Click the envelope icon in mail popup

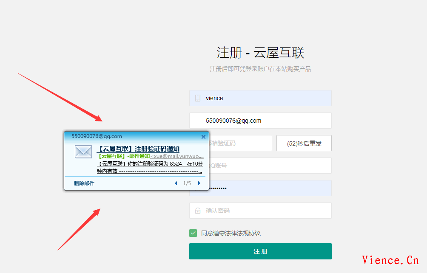click(83, 152)
